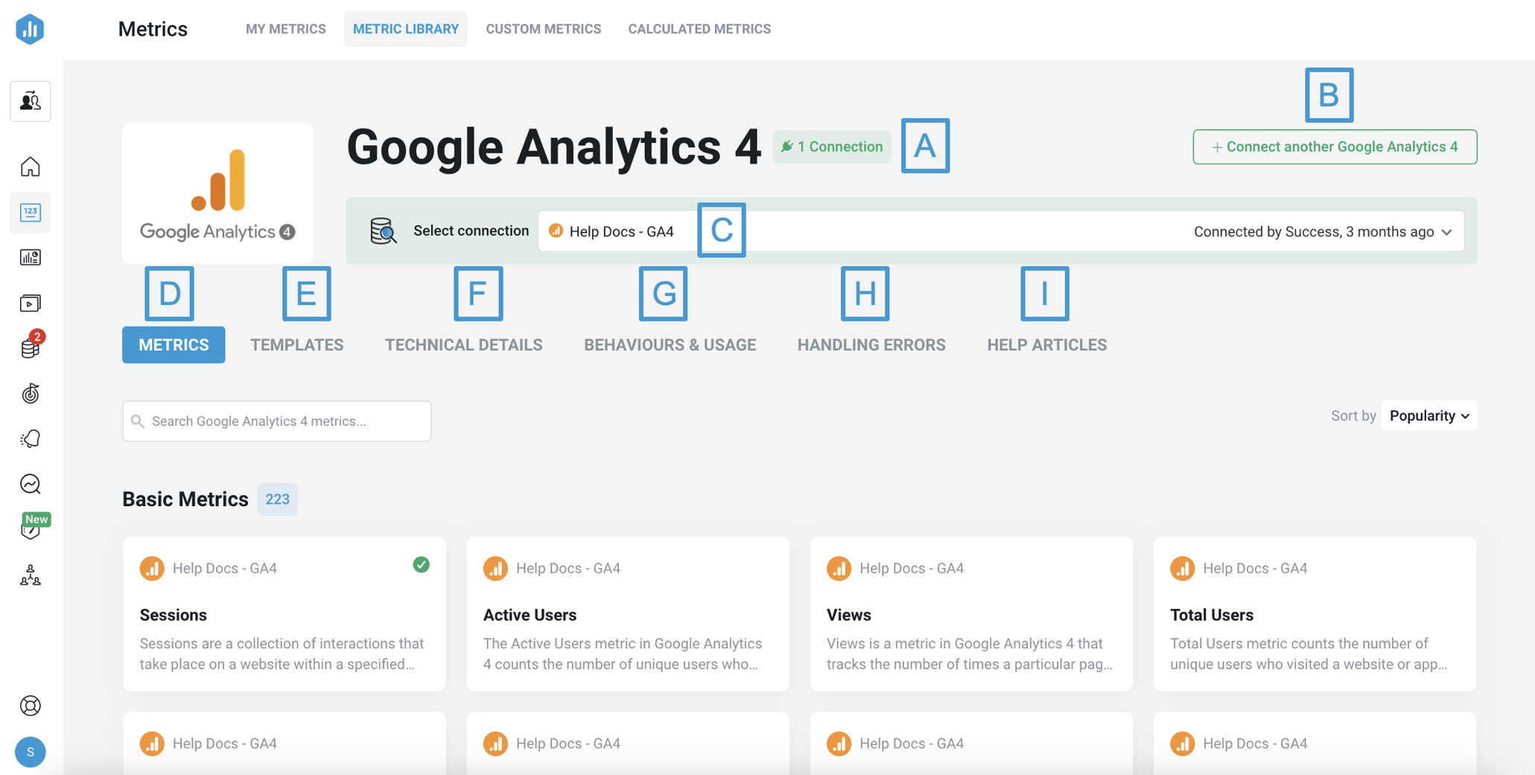Click the Databox logo icon
The width and height of the screenshot is (1535, 775).
tap(30, 29)
